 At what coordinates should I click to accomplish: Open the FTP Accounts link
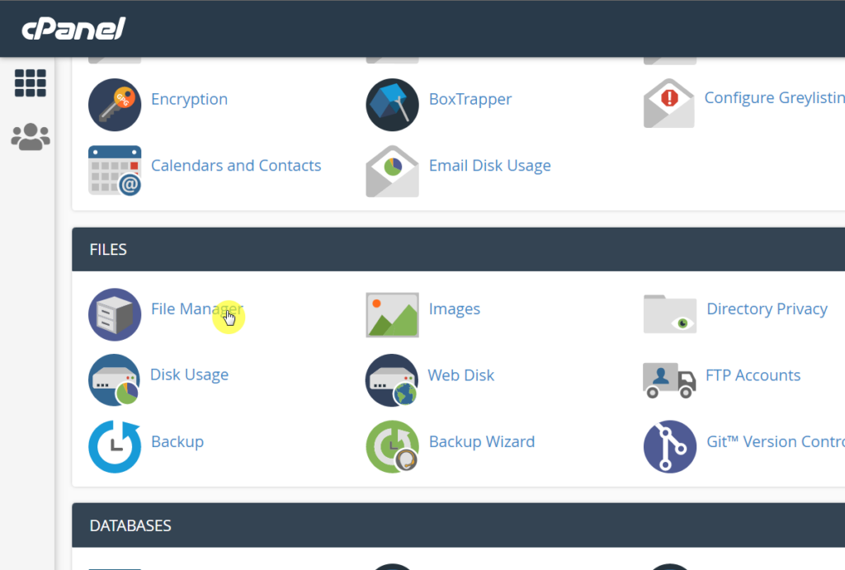pos(753,375)
